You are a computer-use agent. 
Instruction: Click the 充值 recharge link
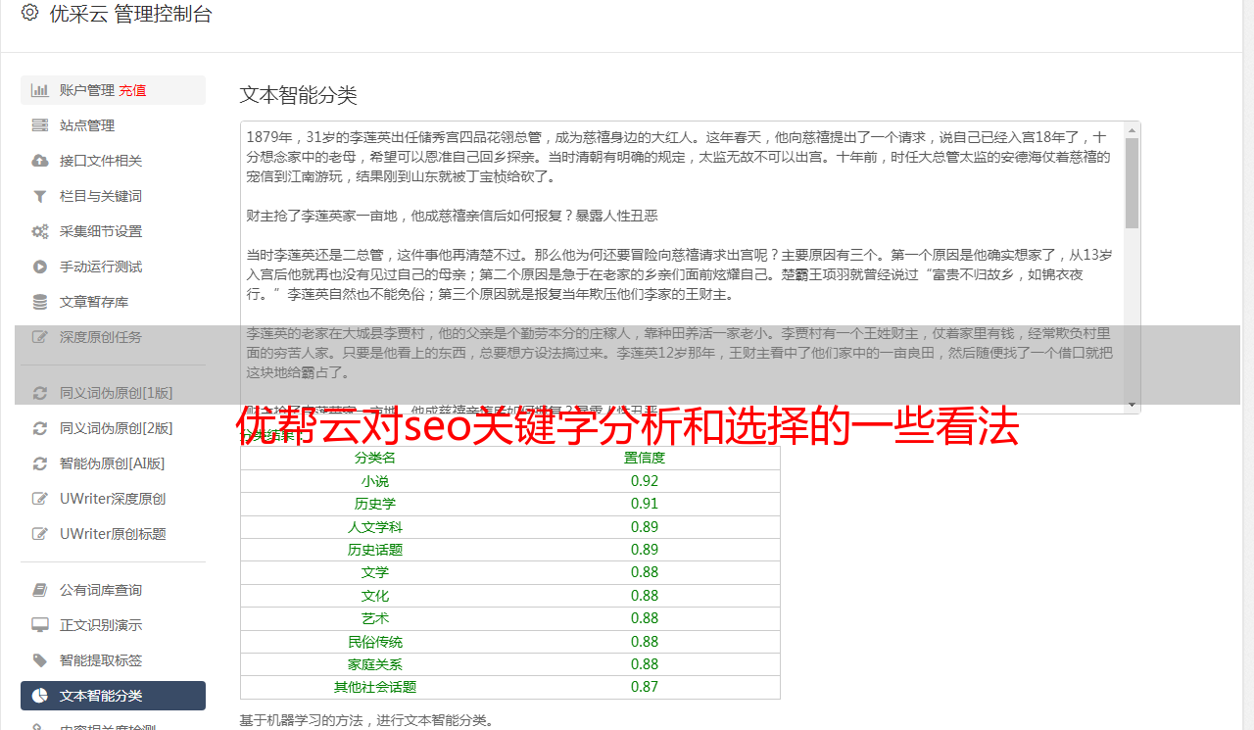(x=132, y=90)
